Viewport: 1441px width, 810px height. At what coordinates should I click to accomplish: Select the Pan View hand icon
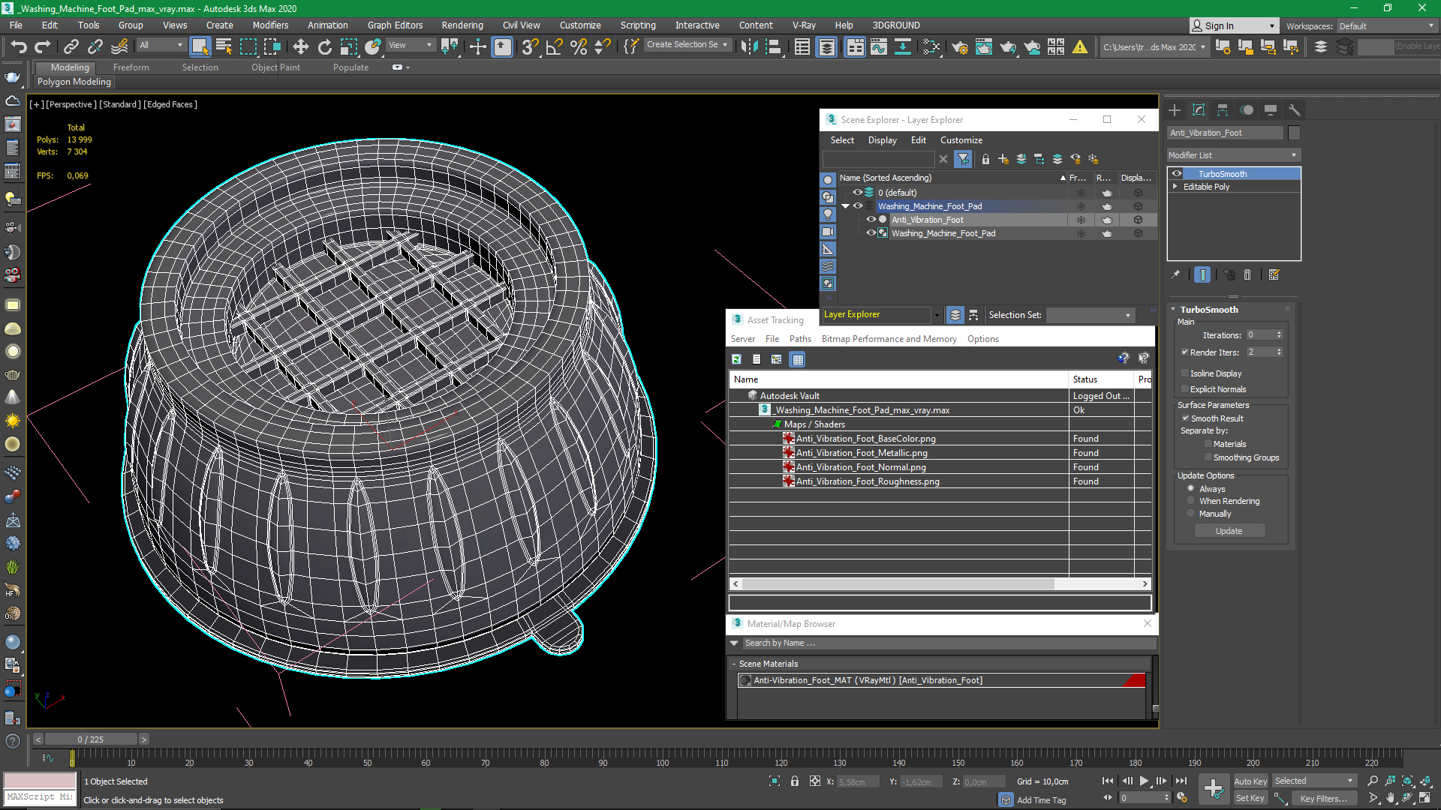[1391, 798]
